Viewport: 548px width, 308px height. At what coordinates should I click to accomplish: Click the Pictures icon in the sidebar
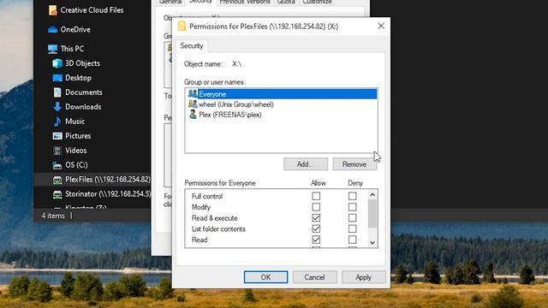pos(57,136)
